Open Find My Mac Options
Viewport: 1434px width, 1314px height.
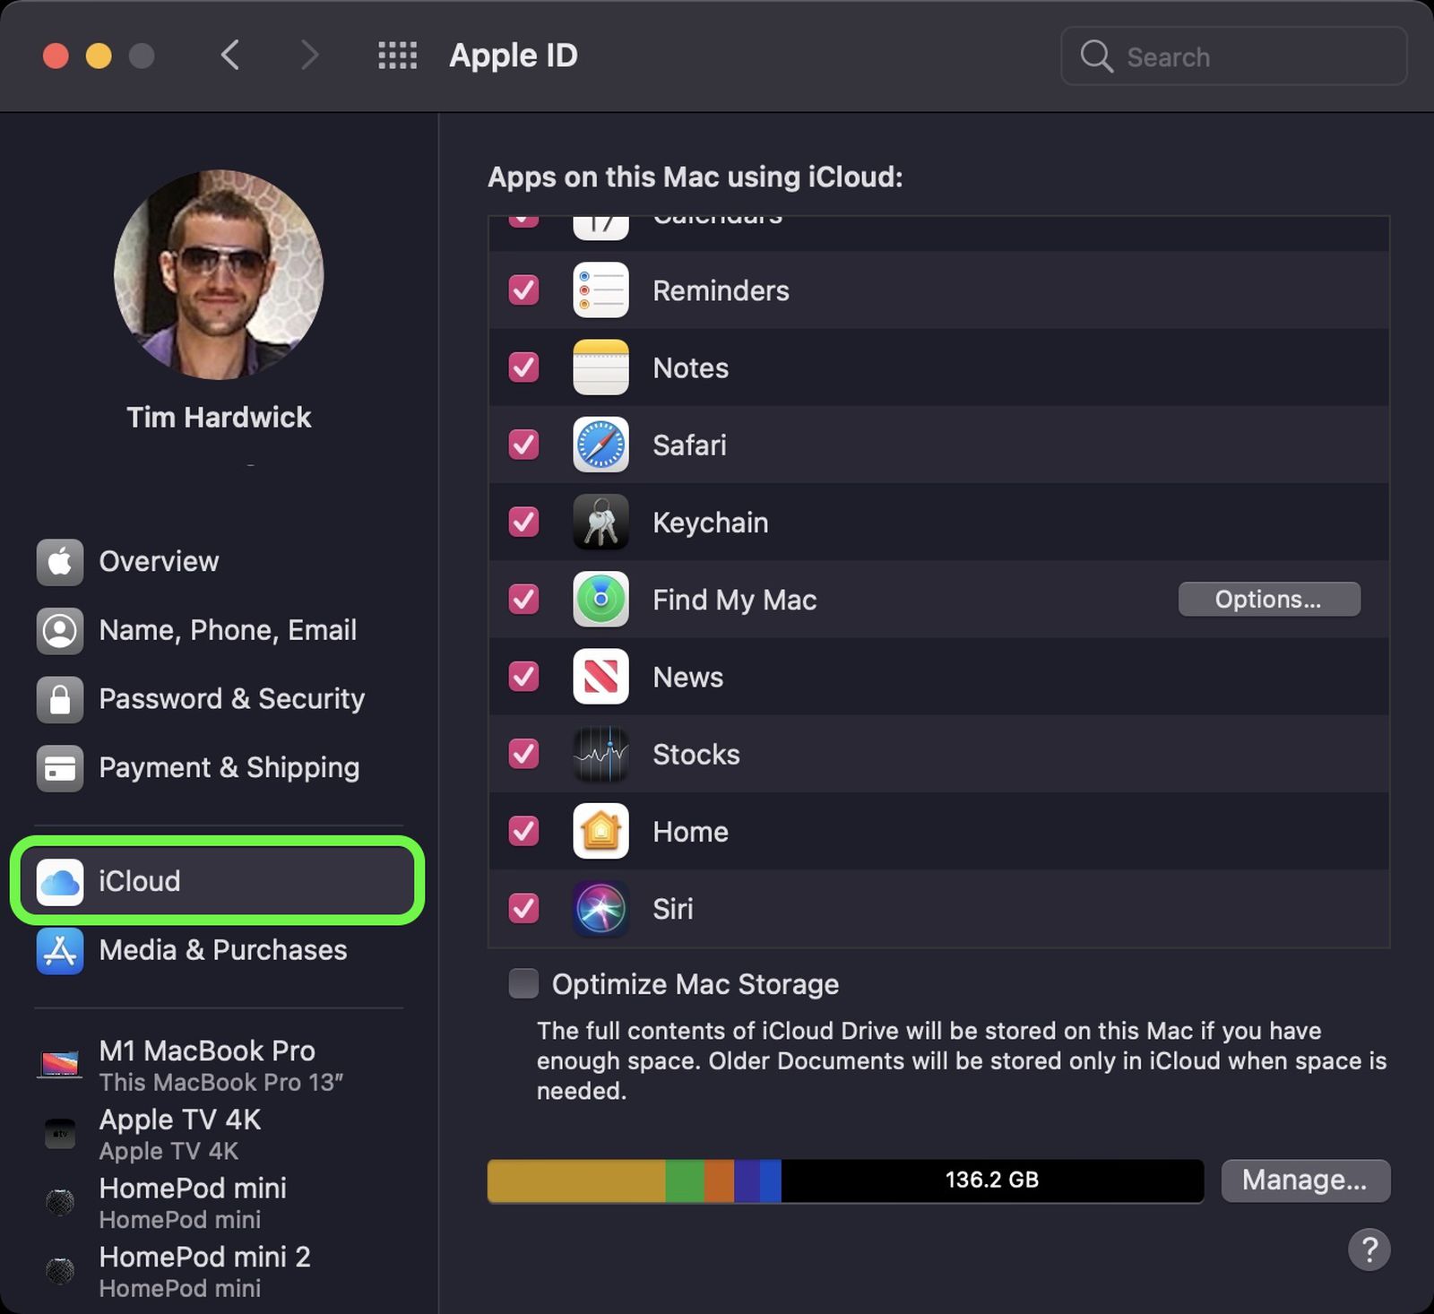pyautogui.click(x=1268, y=599)
